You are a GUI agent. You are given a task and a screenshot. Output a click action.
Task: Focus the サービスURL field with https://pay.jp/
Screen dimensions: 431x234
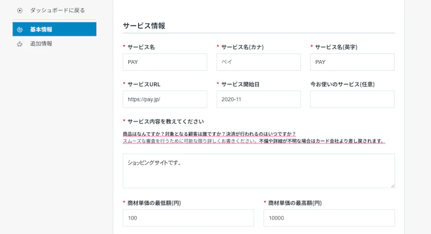(x=165, y=99)
